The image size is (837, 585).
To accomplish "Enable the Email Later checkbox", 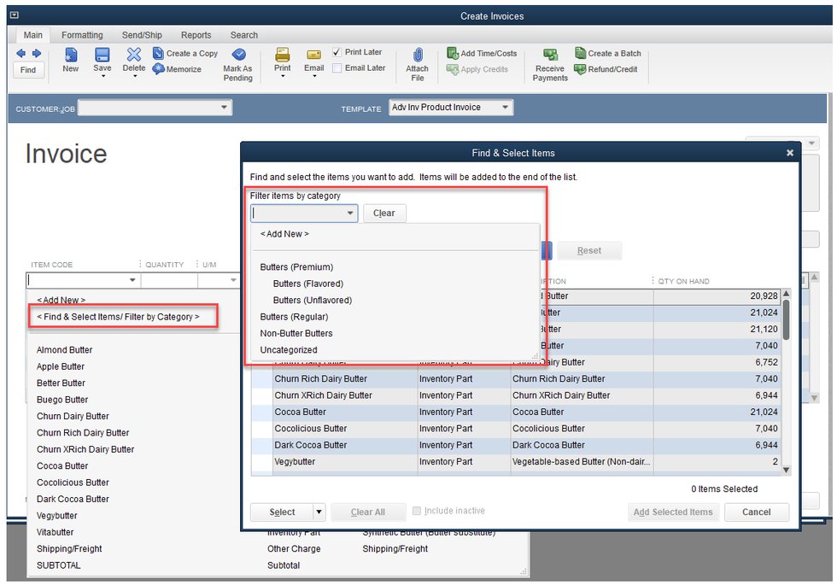I will pos(337,68).
